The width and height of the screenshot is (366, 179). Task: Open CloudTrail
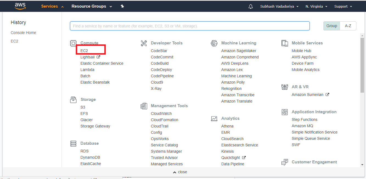click(160, 126)
